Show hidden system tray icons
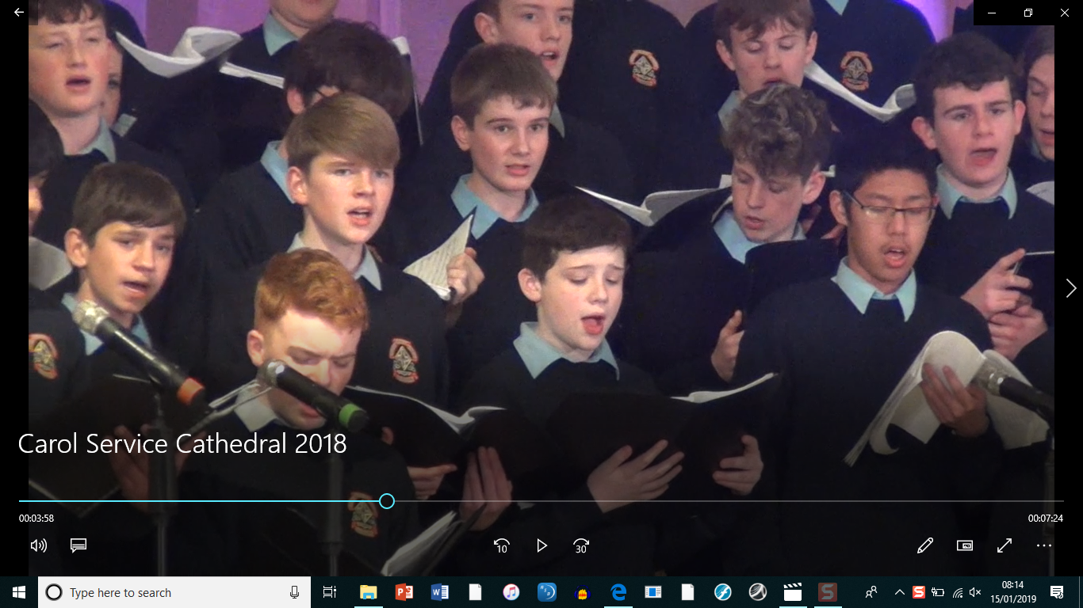Screen dimensions: 1083x608 click(900, 592)
